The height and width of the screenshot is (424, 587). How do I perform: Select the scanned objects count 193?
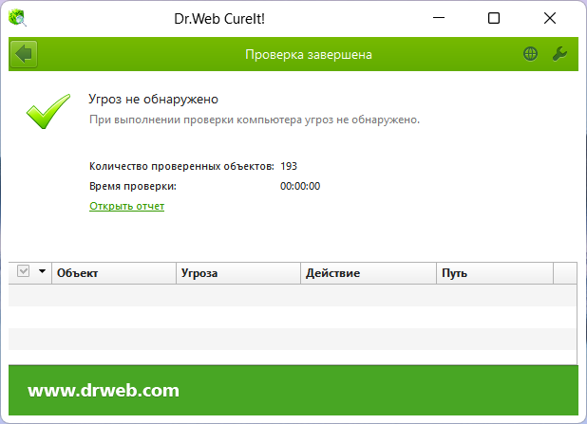tap(289, 166)
